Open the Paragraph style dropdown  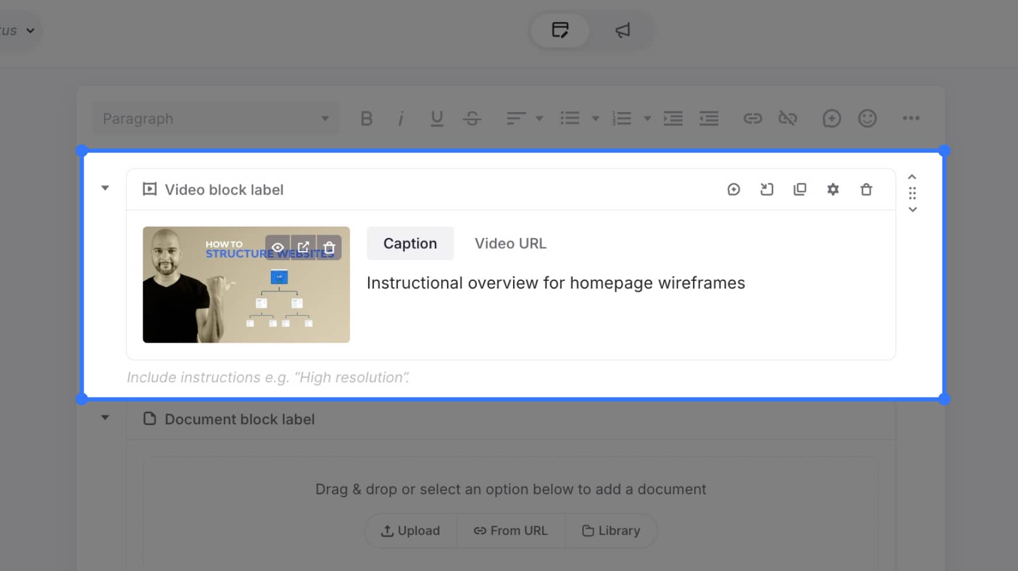point(216,119)
